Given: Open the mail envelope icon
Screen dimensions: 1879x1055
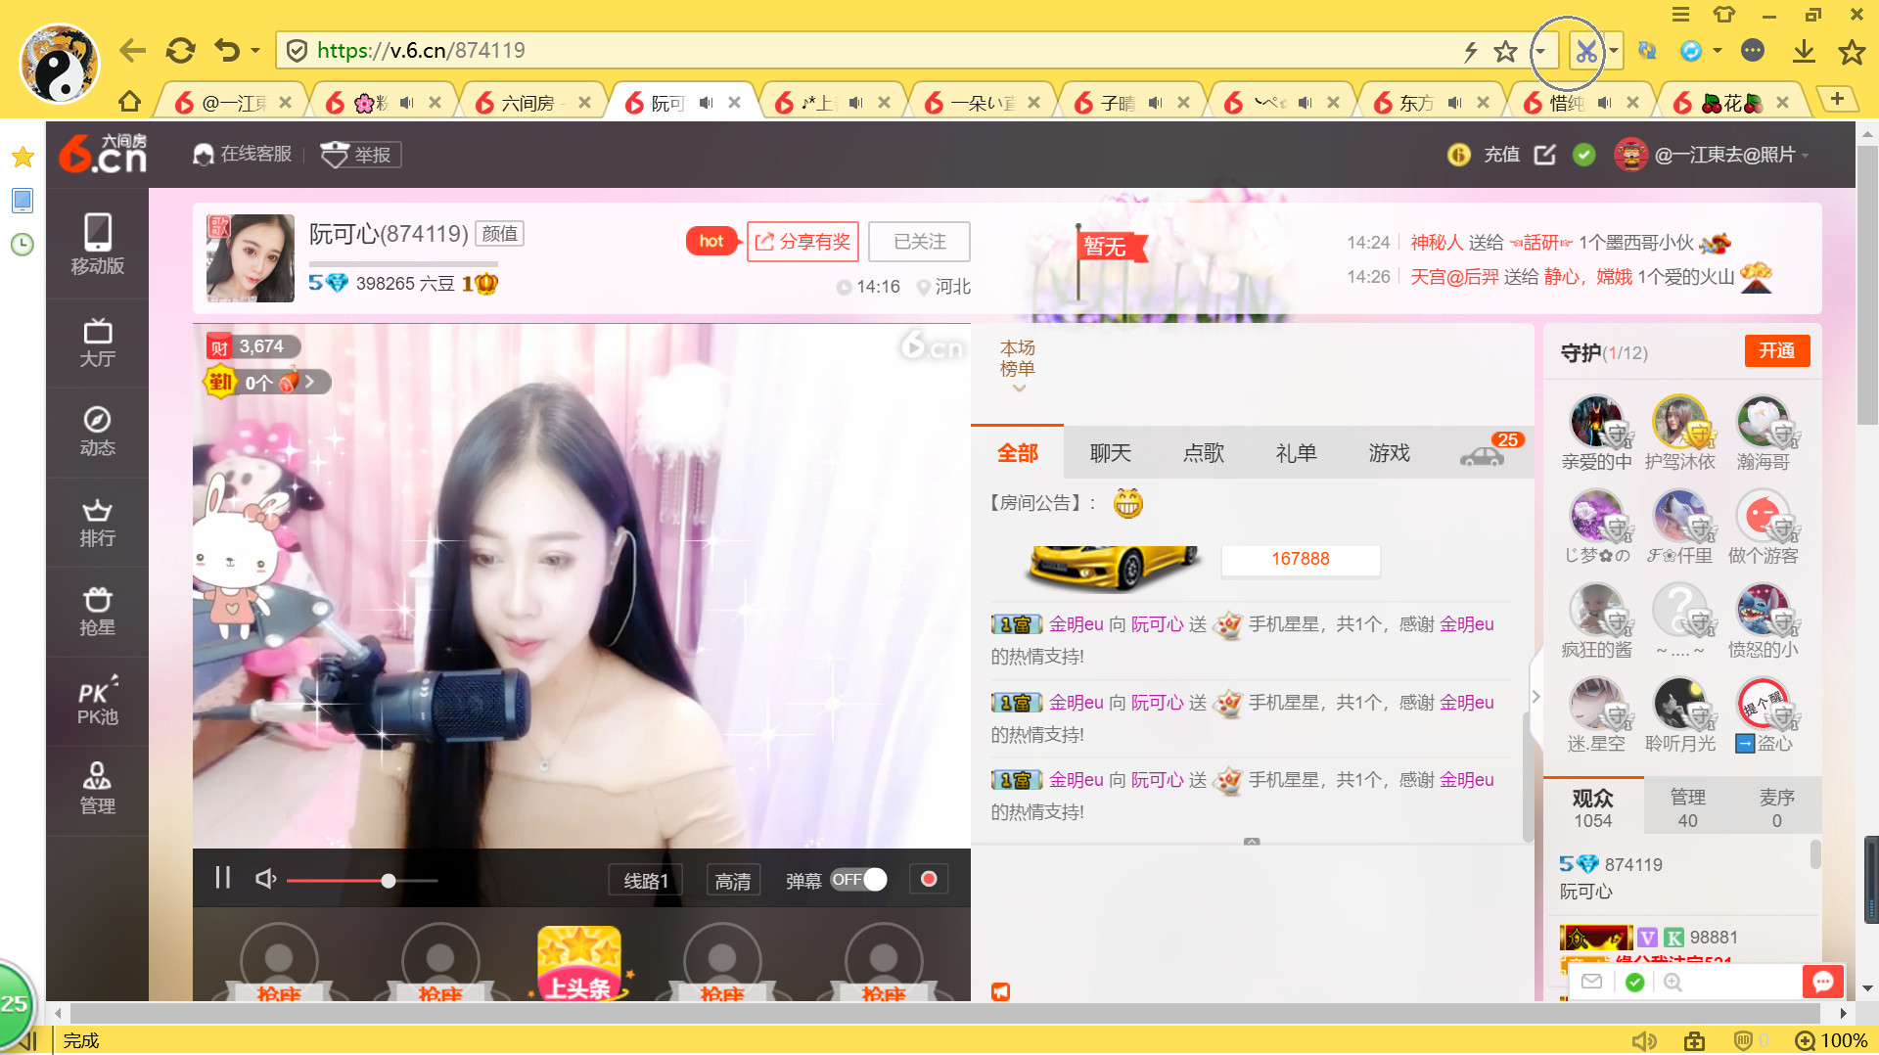Looking at the screenshot, I should [1591, 982].
